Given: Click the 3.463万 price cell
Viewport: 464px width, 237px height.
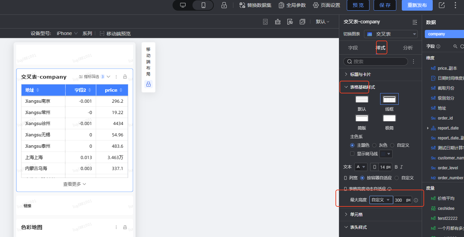Looking at the screenshot, I should point(112,157).
